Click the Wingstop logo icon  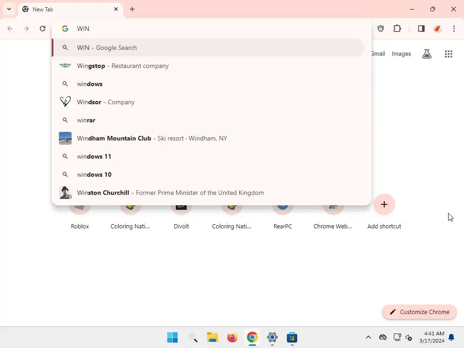click(x=65, y=65)
